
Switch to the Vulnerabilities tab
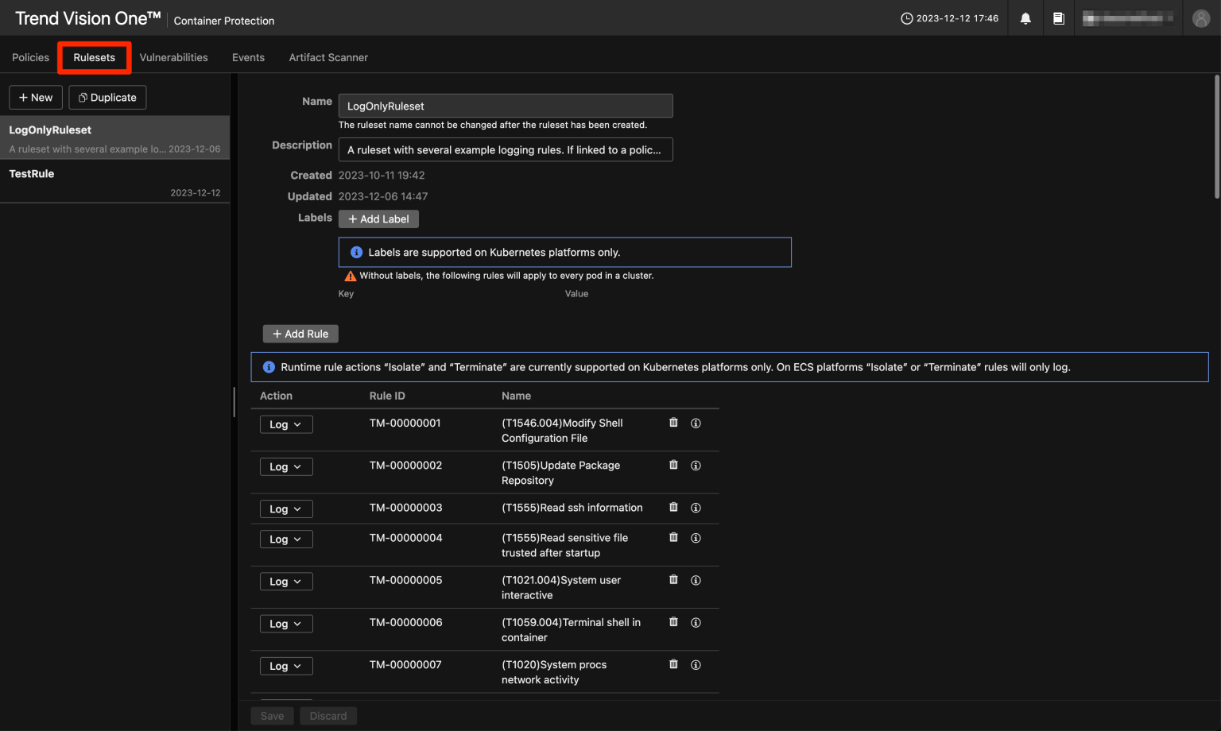pyautogui.click(x=173, y=57)
